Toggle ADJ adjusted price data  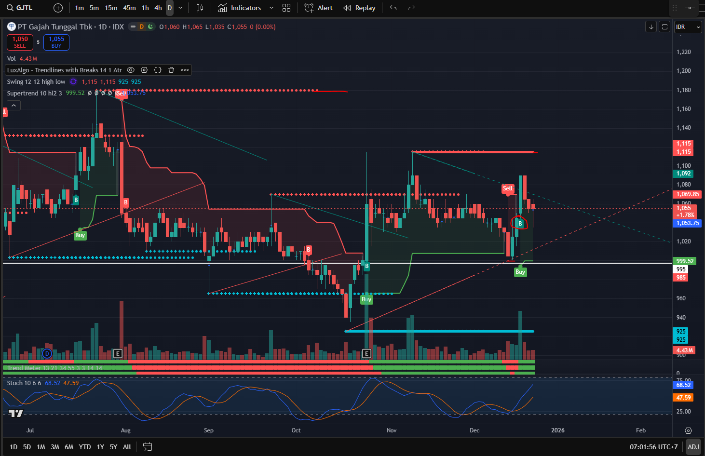coord(693,447)
